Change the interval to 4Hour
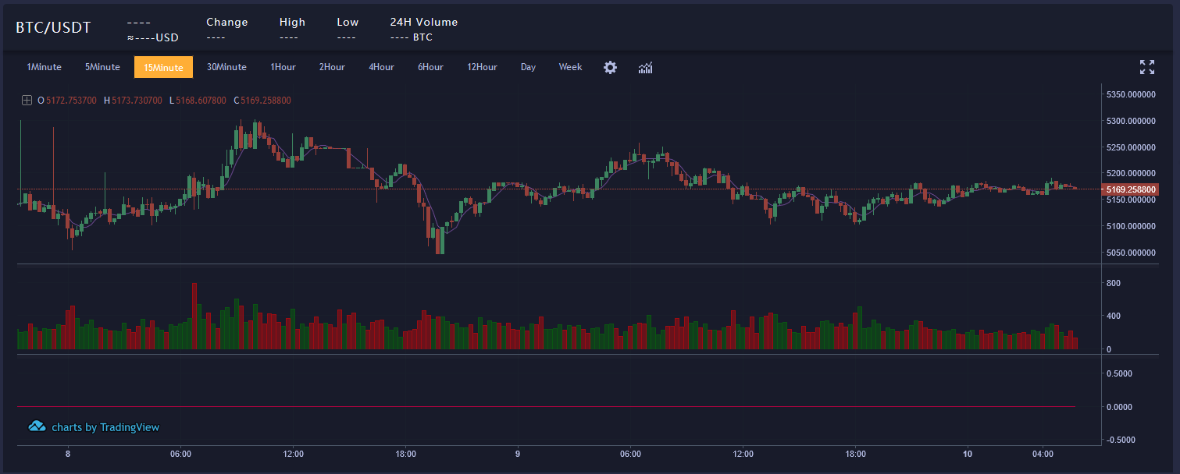This screenshot has width=1180, height=474. click(x=381, y=67)
